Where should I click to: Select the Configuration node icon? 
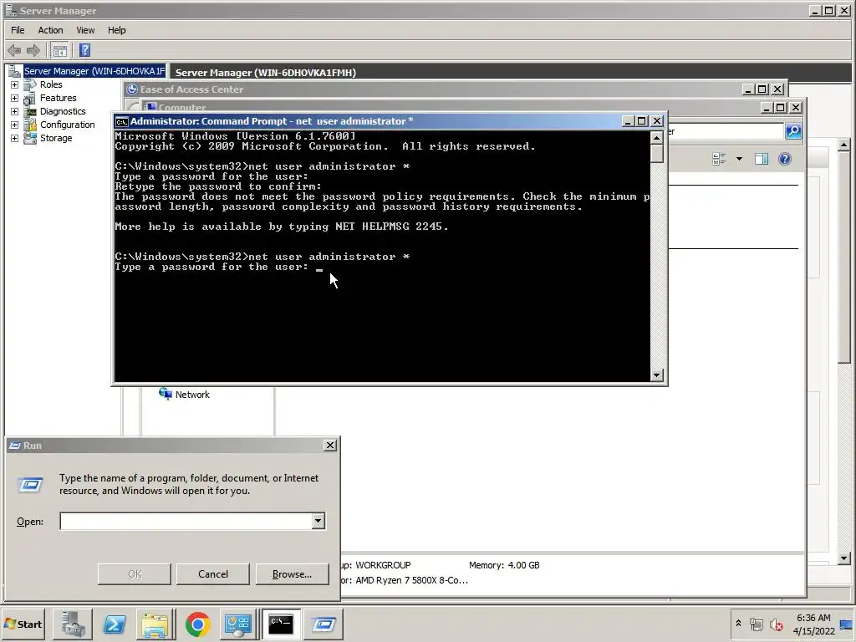(30, 125)
